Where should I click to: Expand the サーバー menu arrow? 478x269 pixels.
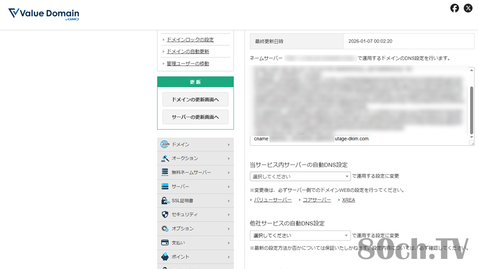(228, 187)
